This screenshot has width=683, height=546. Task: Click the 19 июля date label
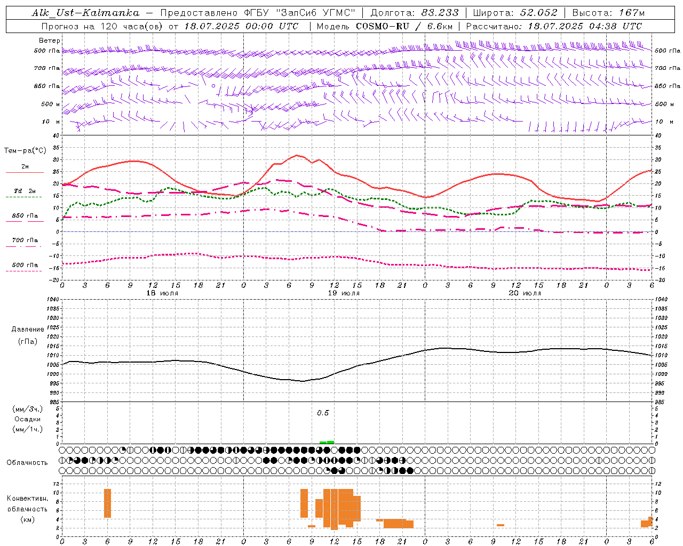pos(343,293)
